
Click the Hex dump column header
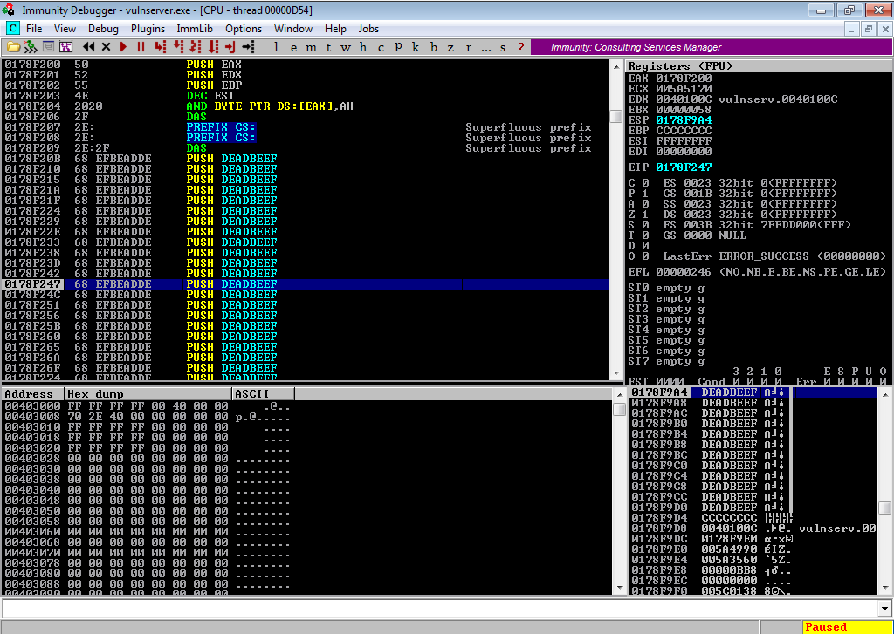tap(148, 394)
